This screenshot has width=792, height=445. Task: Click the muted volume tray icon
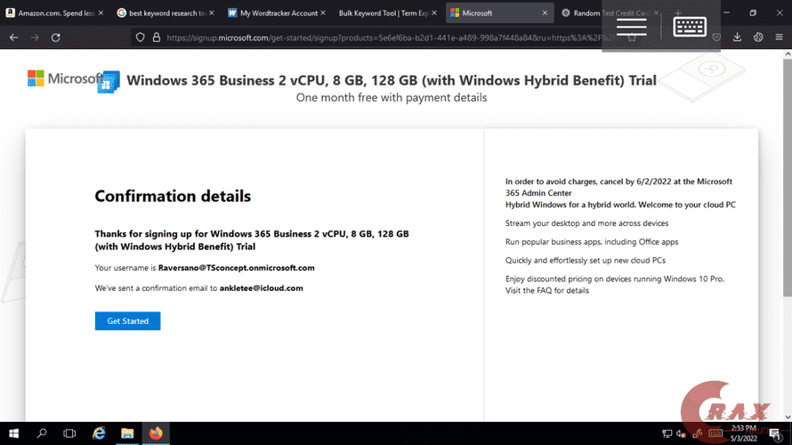pos(682,433)
